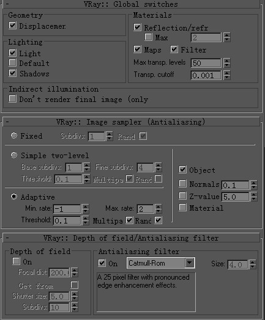Image resolution: width=265 pixels, height=320 pixels.
Task: Select the Adaptive sampler radio button
Action: pos(13,197)
